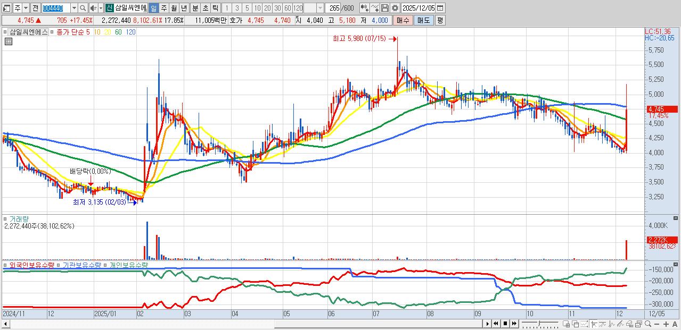Click the minus zoom-out icon
Viewport: 681px width, 330px height.
(657, 324)
